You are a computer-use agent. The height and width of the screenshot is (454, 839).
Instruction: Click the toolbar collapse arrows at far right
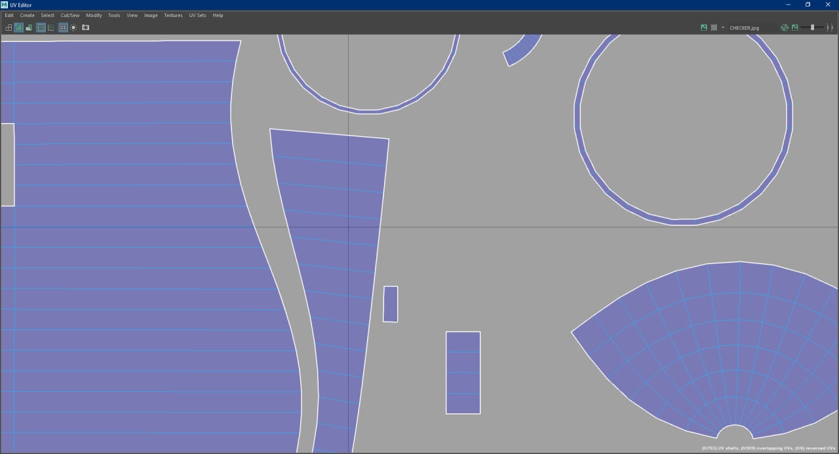click(830, 28)
